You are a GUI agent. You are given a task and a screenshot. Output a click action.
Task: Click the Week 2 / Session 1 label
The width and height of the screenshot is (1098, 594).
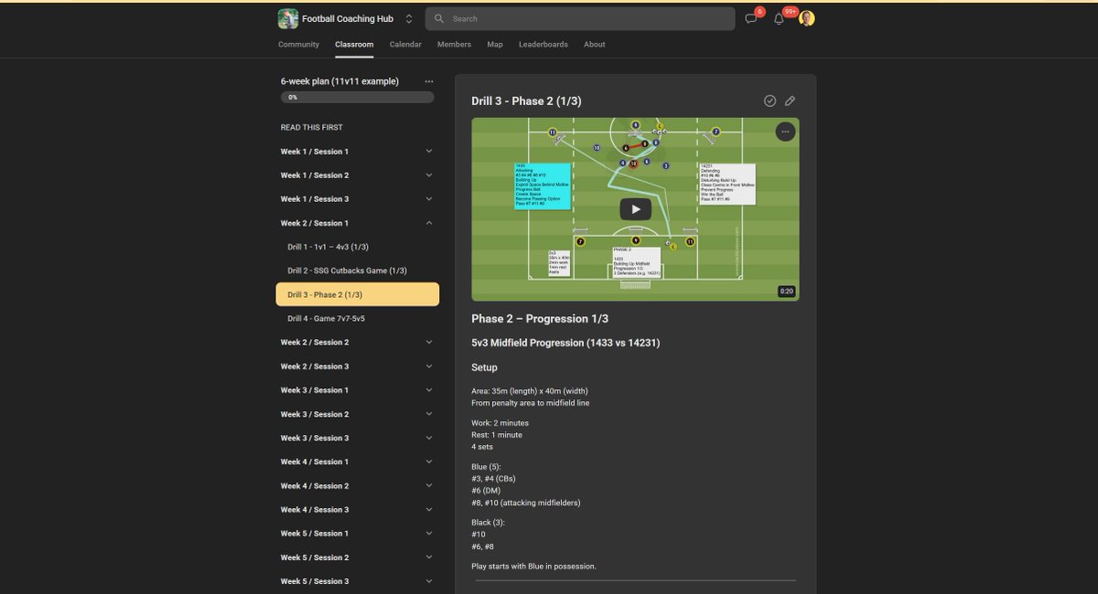[314, 223]
